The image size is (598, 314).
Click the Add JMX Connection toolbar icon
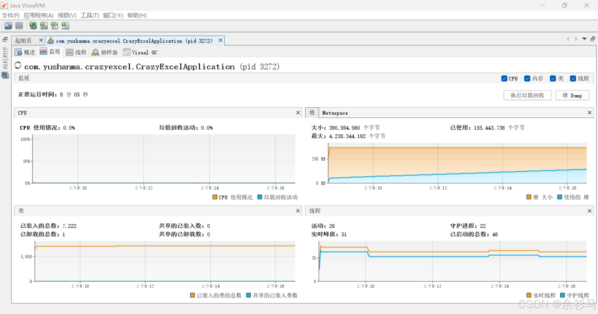point(44,26)
